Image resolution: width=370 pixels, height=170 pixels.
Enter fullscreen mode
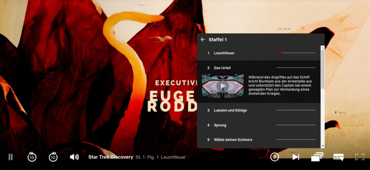click(x=359, y=157)
